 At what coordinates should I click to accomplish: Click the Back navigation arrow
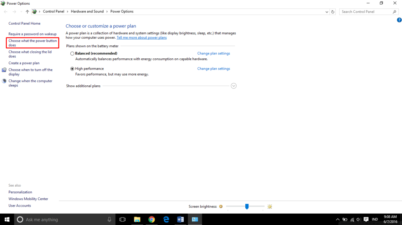5,12
